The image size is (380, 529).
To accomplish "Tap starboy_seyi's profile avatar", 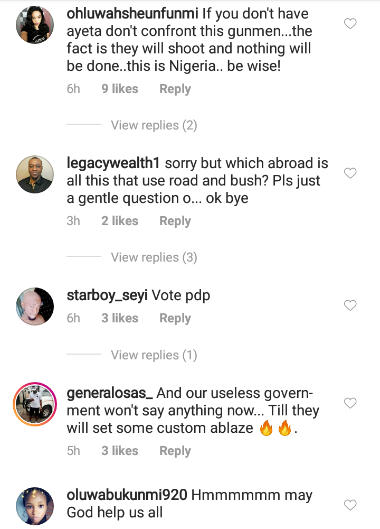I will click(34, 307).
